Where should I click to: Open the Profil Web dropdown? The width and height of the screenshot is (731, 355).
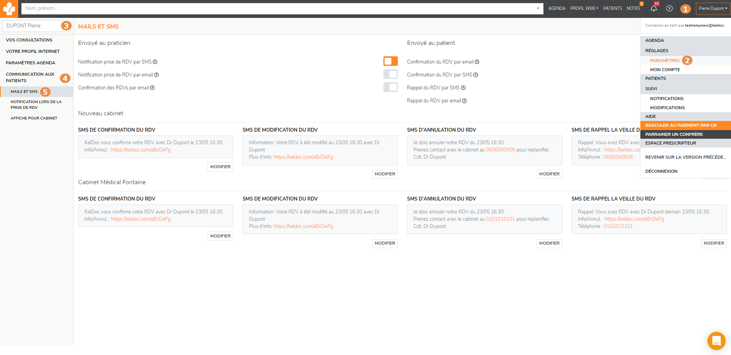pos(584,8)
